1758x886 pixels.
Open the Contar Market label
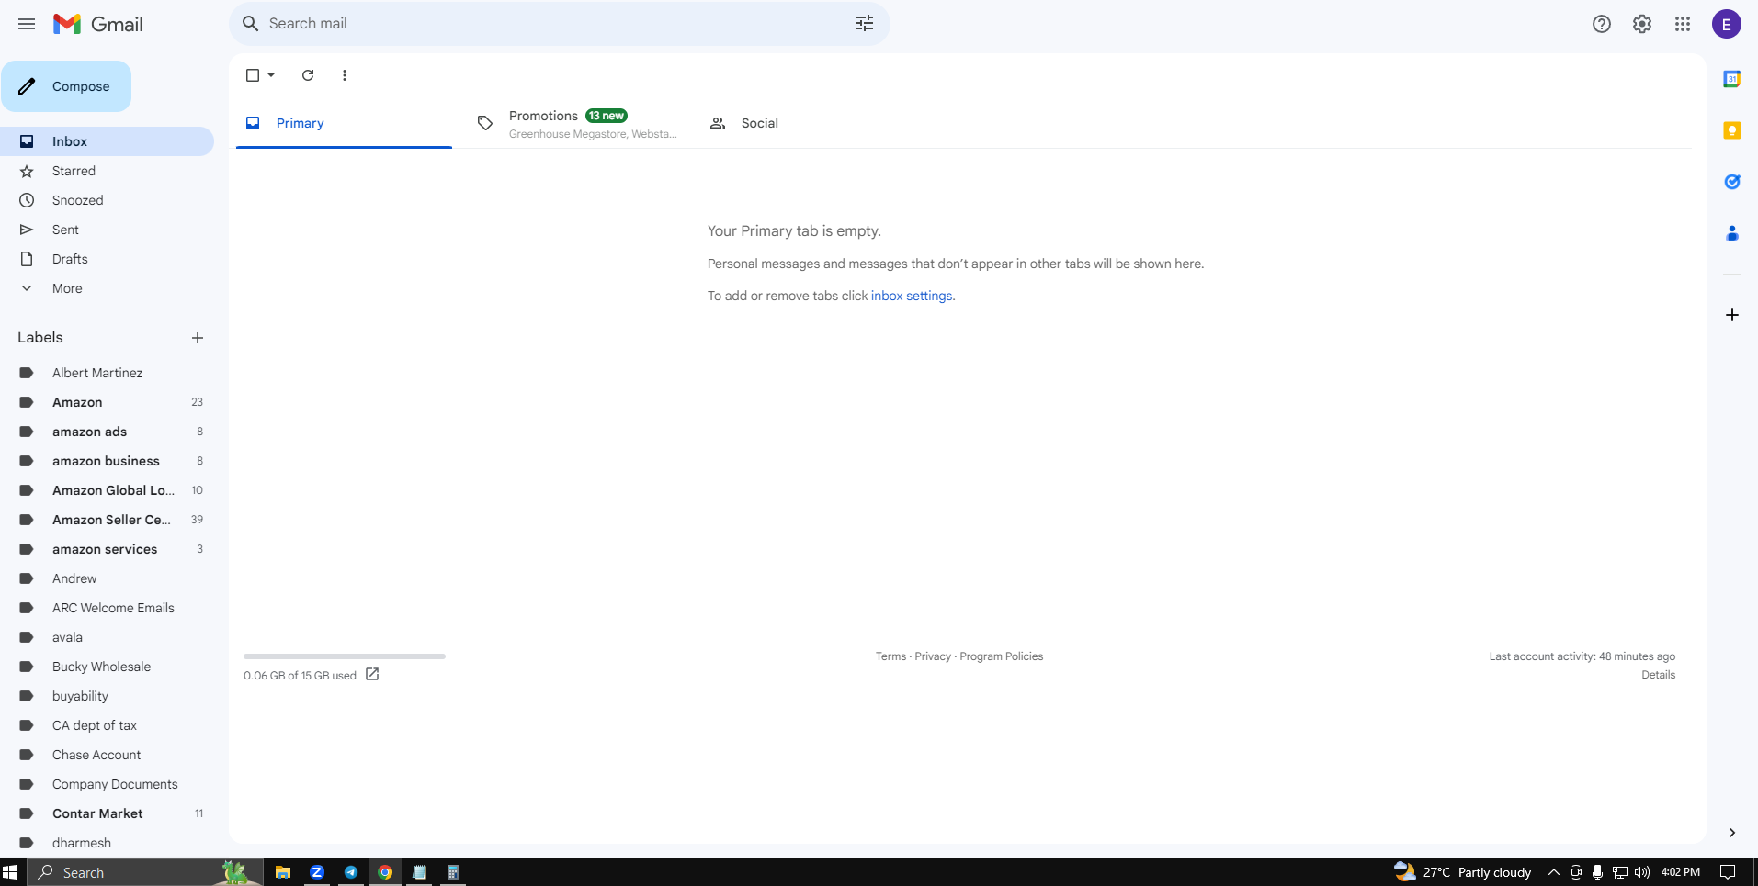(x=107, y=813)
